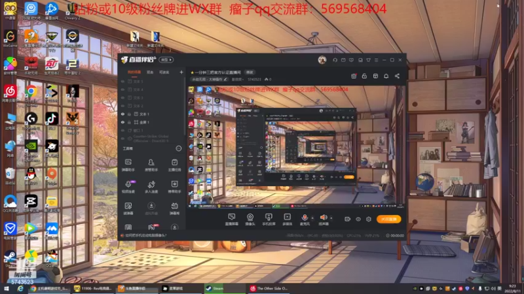Edit stream category pencil icon
Image resolution: width=524 pixels, height=294 pixels.
click(x=225, y=79)
